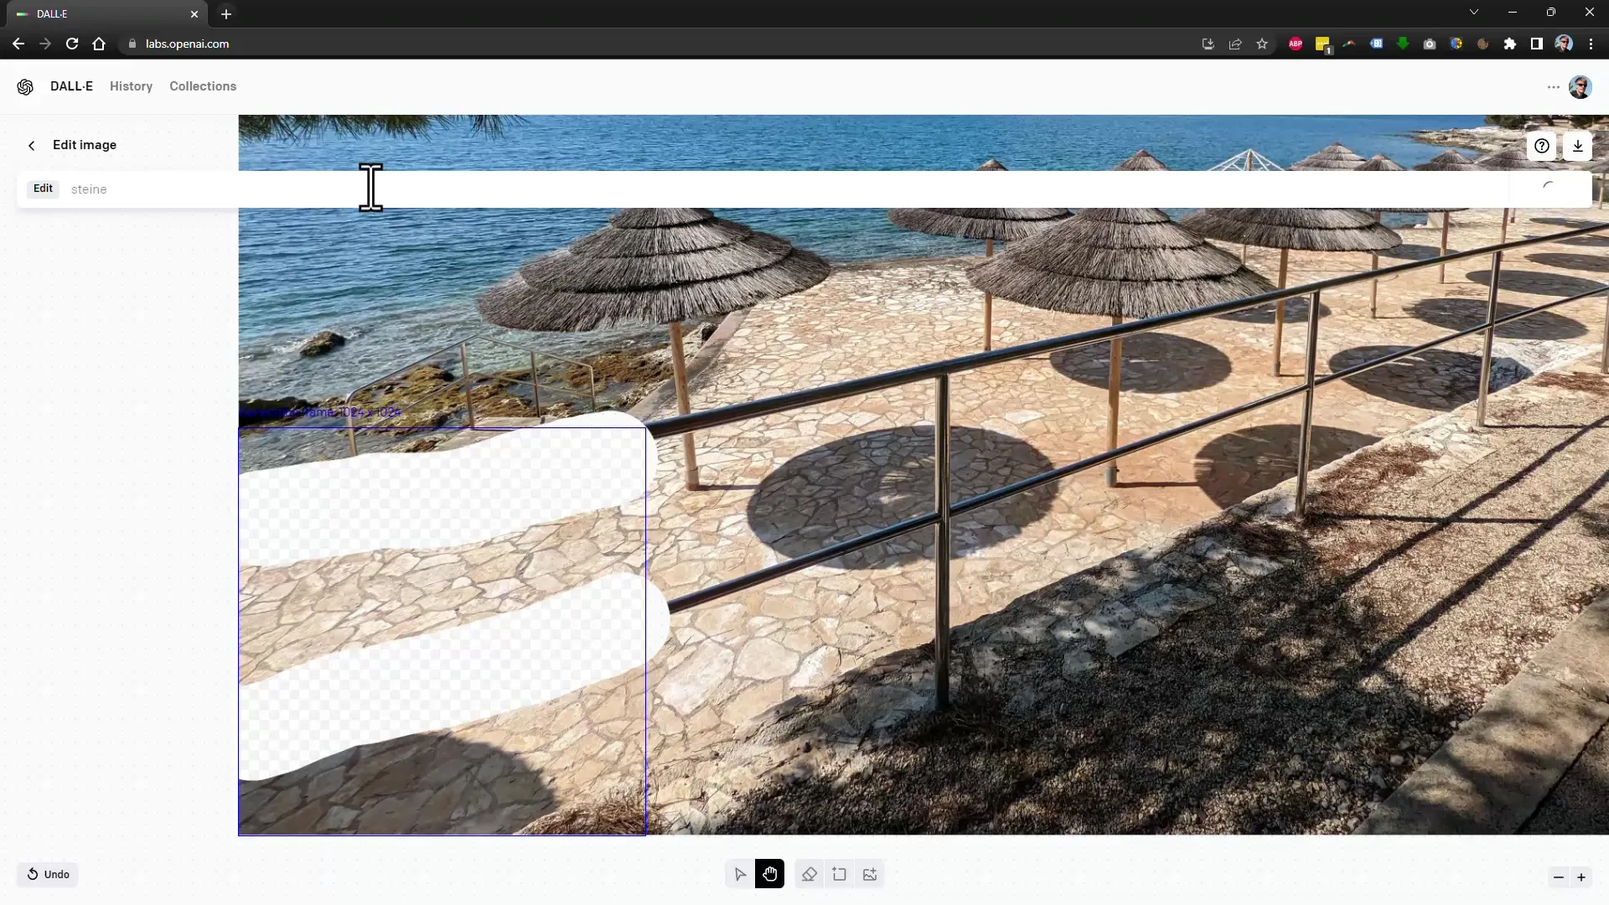The height and width of the screenshot is (905, 1609).
Task: Click the back arrow to exit editor
Action: [x=31, y=145]
